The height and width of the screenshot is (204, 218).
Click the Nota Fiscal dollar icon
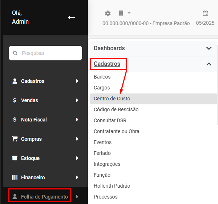click(15, 120)
